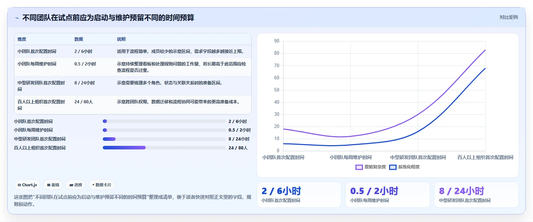The image size is (533, 222).
Task: Click the y-axis value 90
Action: click(x=276, y=41)
